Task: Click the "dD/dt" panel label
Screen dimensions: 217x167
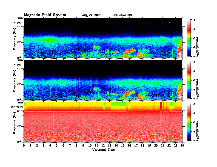Action: [18, 65]
